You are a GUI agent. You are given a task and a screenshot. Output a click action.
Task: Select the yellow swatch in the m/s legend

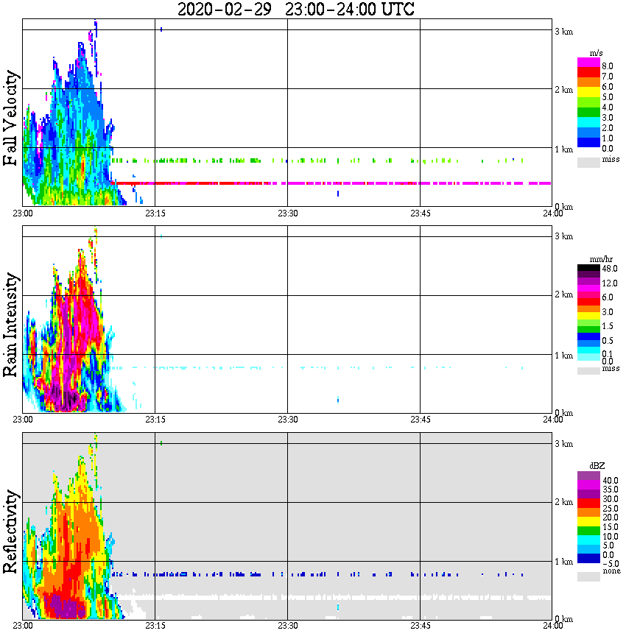588,92
